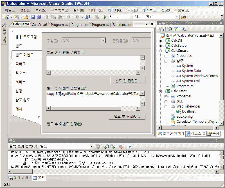This screenshot has width=225, height=188.
Task: Select the localhost web reference
Action: click(188, 111)
